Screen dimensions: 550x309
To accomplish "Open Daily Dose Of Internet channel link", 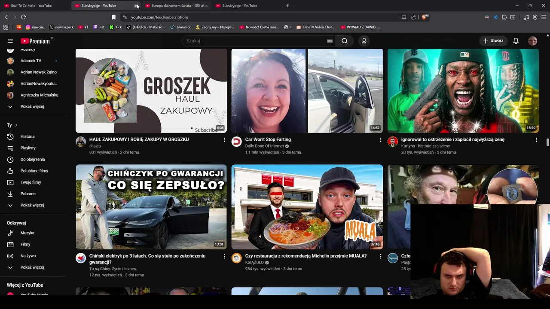I will pos(265,146).
